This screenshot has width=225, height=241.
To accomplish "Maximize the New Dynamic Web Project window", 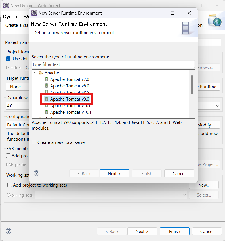I will click(200, 5).
